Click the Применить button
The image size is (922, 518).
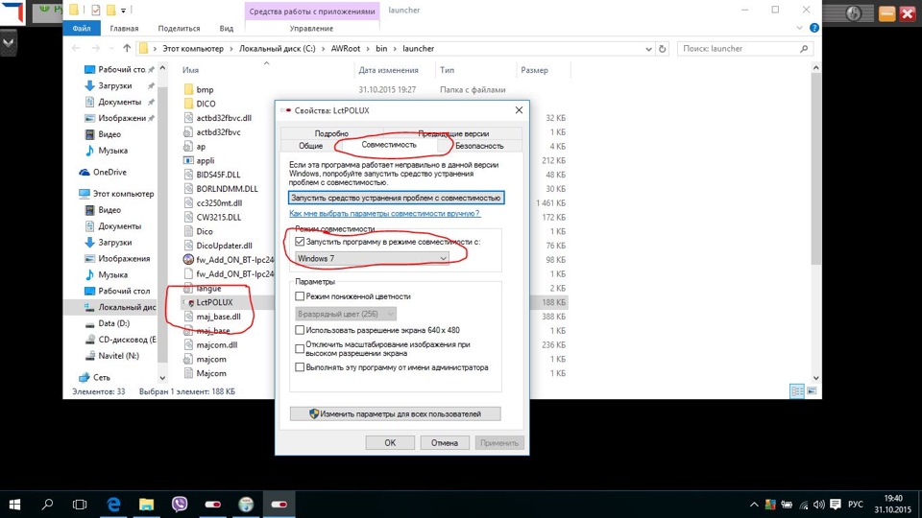499,443
